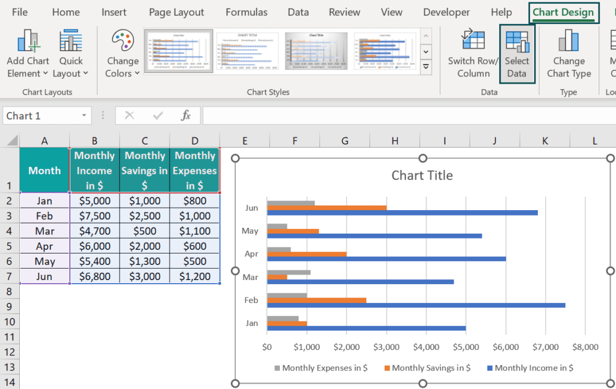
Task: Click the Monthly Savings legend entry
Action: [427, 367]
